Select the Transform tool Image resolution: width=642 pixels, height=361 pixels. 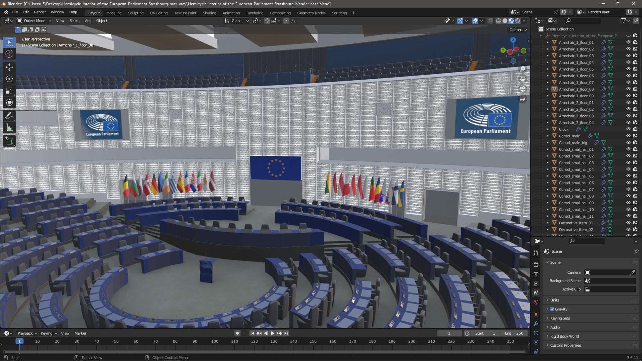click(x=9, y=103)
